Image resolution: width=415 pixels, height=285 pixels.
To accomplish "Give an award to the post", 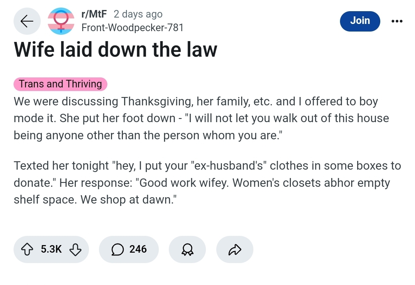I will (x=187, y=249).
